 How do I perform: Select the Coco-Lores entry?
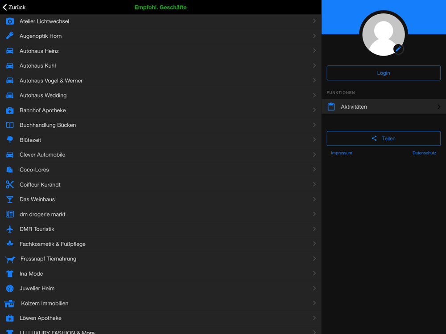[x=161, y=170]
